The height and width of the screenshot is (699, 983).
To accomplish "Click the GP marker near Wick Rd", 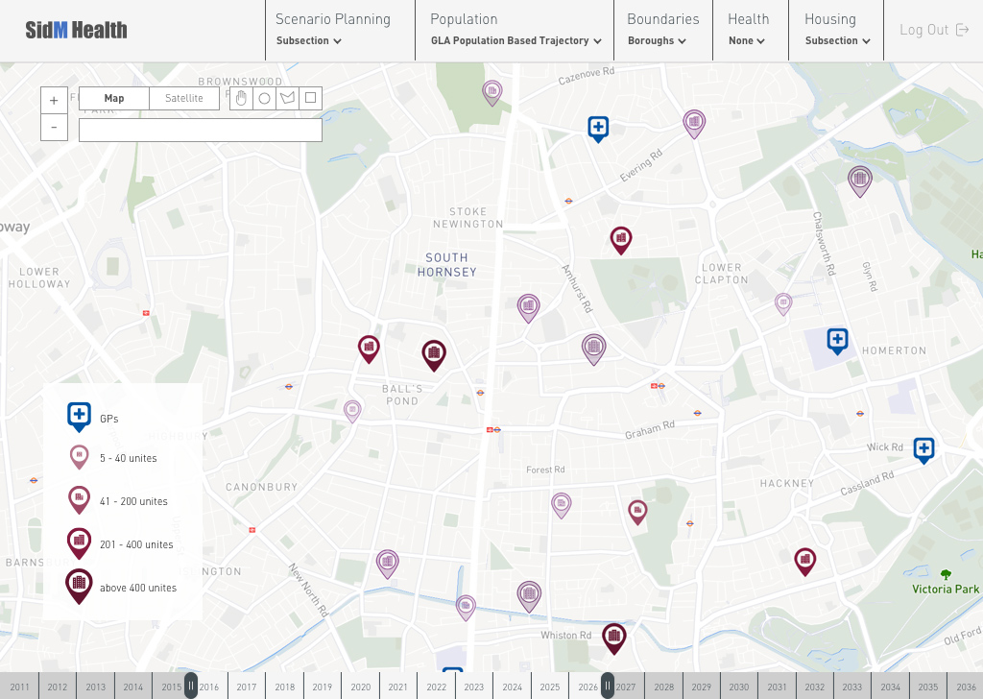I will coord(923,448).
